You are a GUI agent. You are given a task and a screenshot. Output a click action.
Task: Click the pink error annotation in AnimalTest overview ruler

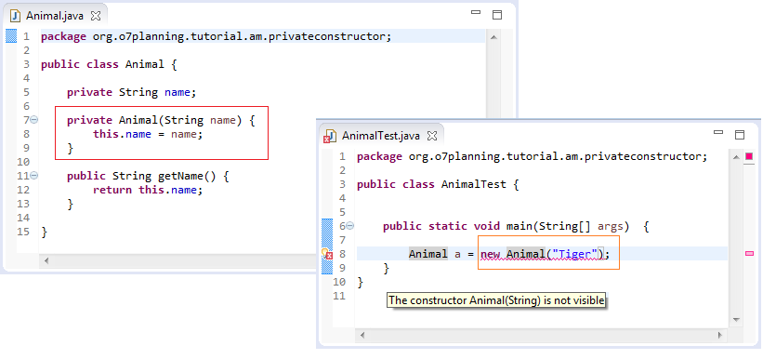pyautogui.click(x=749, y=254)
